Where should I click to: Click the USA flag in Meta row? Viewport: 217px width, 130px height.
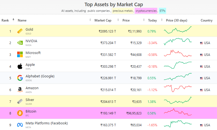tap(201, 125)
